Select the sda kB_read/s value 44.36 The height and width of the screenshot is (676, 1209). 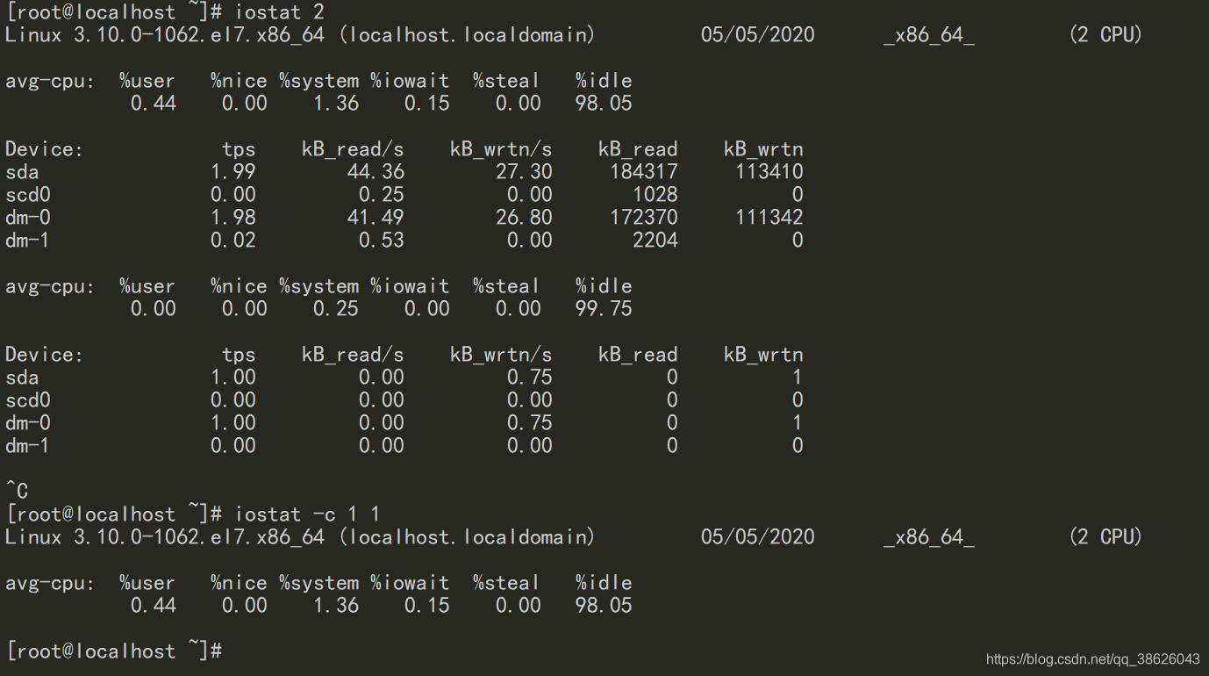pyautogui.click(x=376, y=172)
